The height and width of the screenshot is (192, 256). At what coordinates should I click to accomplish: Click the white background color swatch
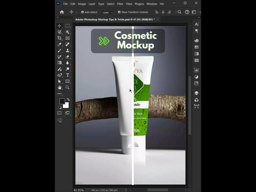pos(66,106)
